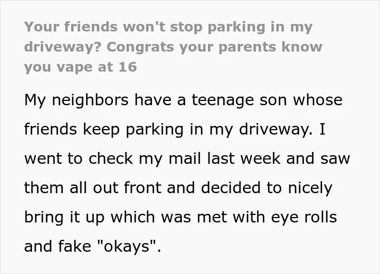The width and height of the screenshot is (380, 274).
Task: Click the word "mail" in the paragraph
Action: tap(185, 158)
